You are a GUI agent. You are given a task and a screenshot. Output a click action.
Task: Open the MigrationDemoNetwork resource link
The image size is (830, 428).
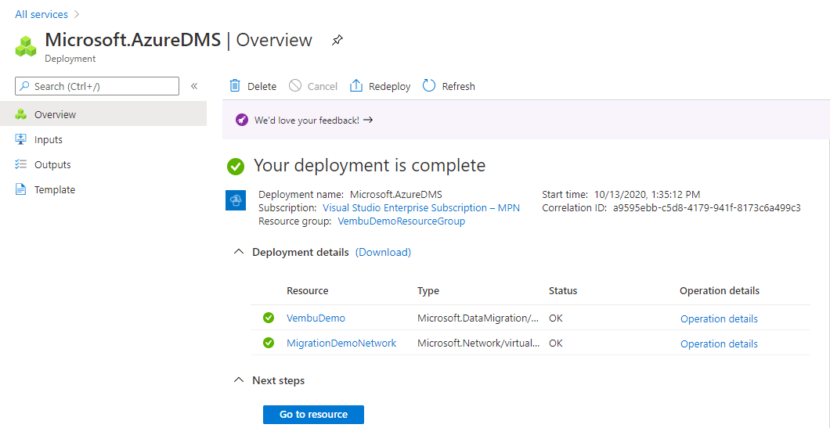point(341,343)
